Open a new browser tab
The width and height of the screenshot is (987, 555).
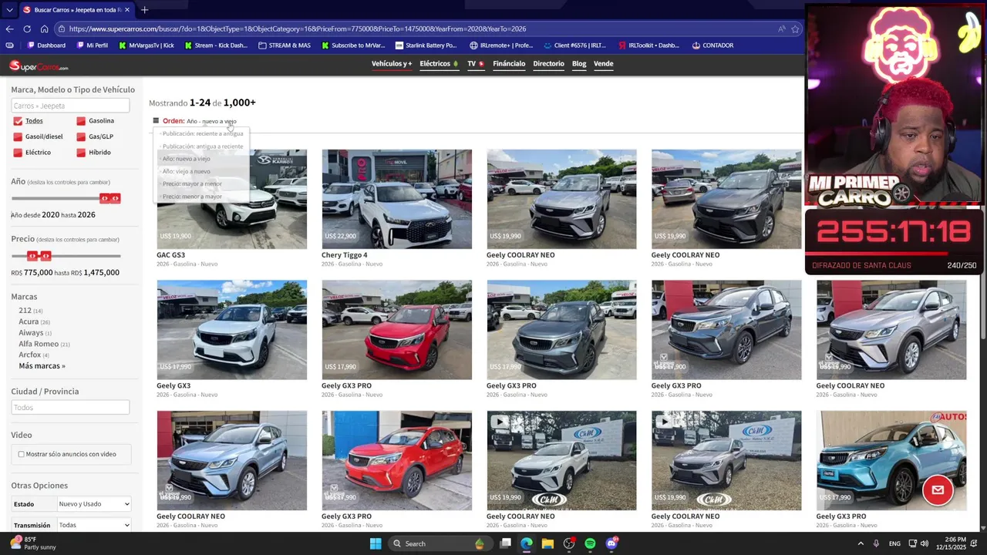(144, 10)
